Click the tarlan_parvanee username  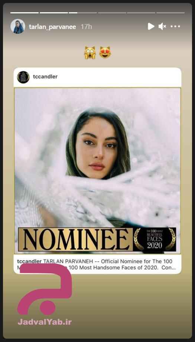(x=52, y=27)
